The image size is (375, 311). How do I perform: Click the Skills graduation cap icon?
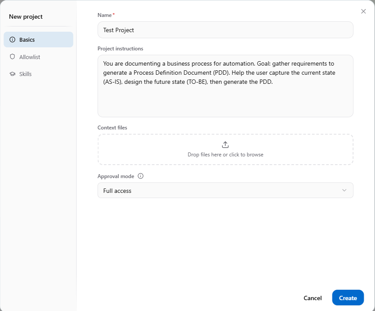(13, 74)
